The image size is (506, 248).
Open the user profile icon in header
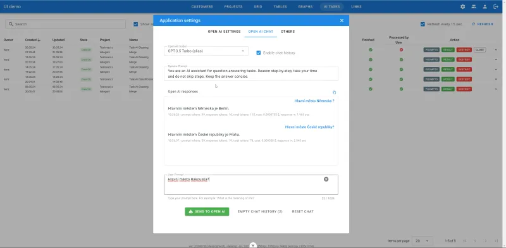point(484,6)
